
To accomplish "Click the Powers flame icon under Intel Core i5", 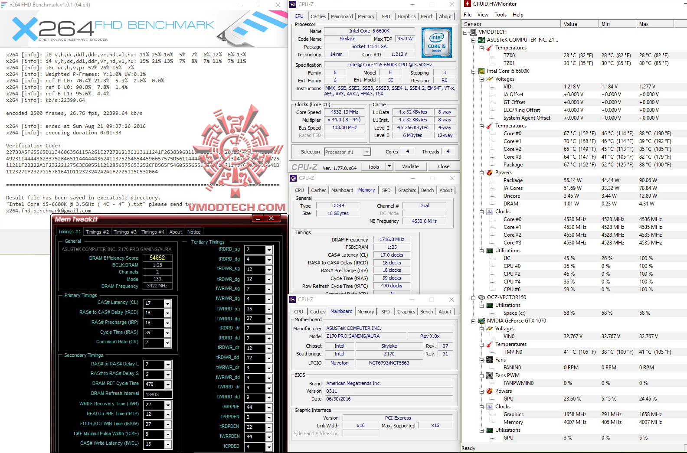I will pos(490,173).
